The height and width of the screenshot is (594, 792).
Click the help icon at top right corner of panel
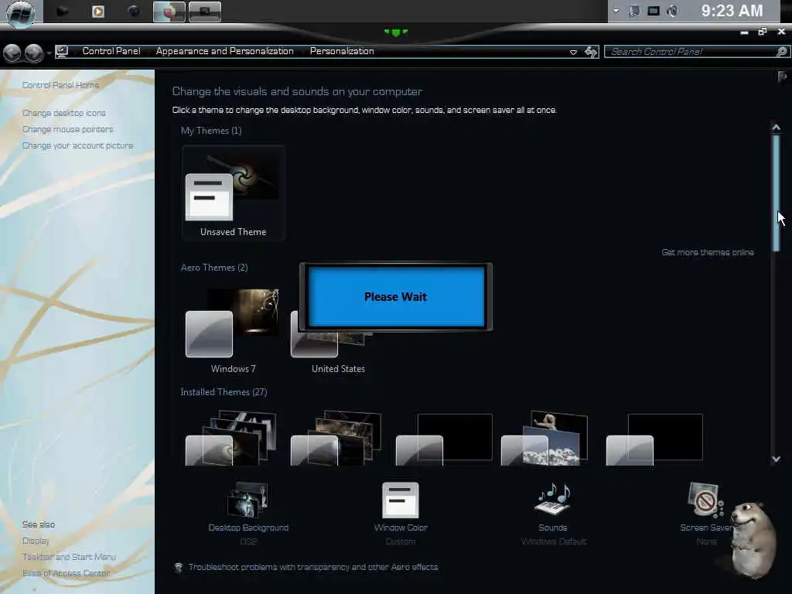pos(783,77)
